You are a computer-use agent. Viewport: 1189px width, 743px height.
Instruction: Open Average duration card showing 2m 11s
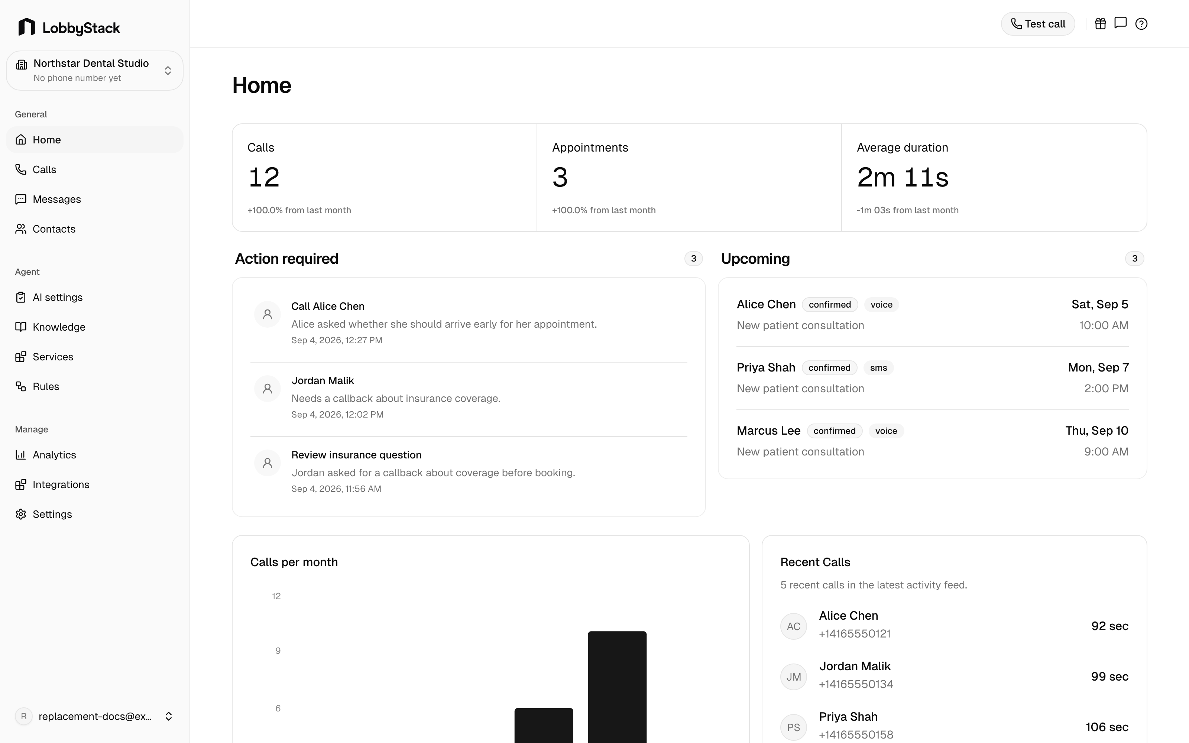click(994, 178)
